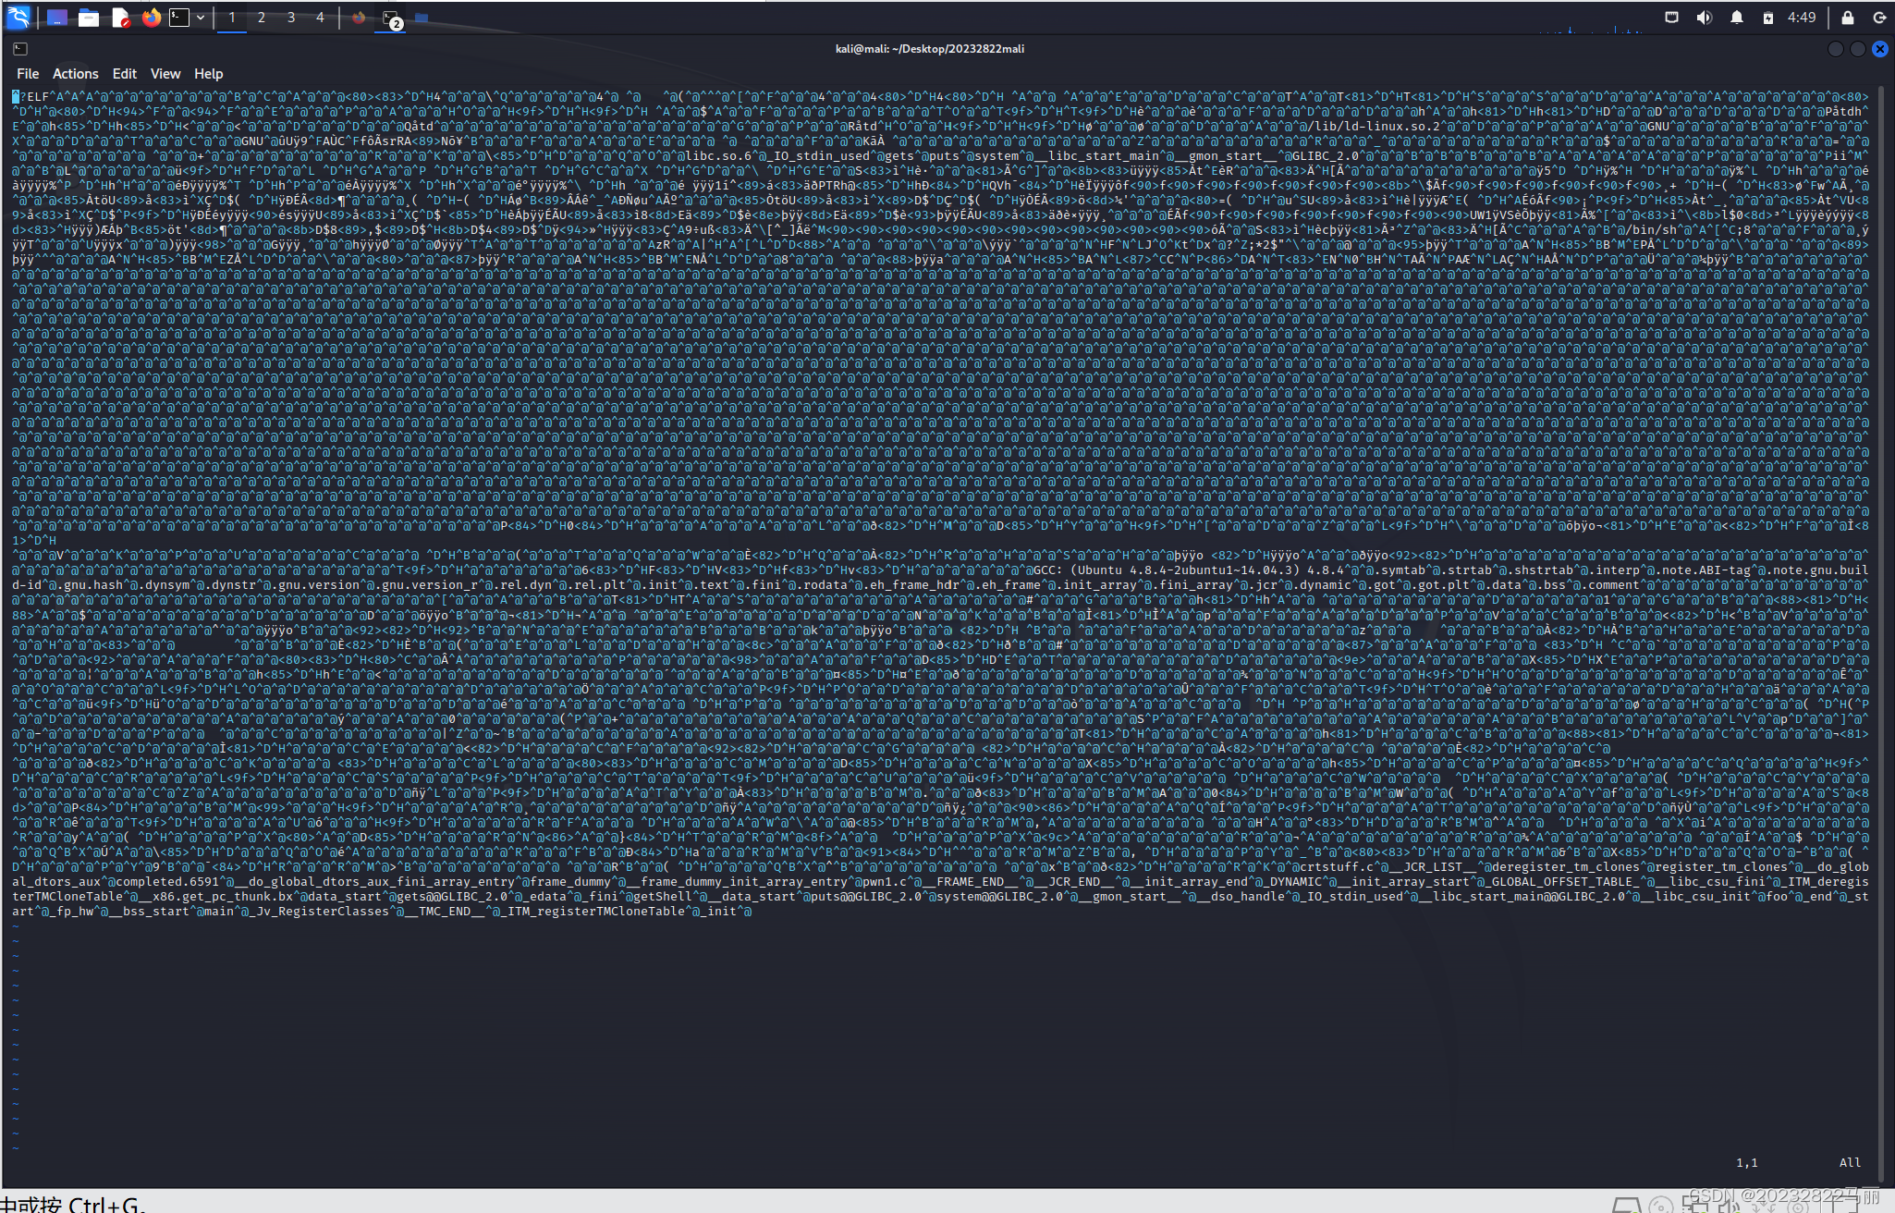The height and width of the screenshot is (1213, 1895).
Task: Click the libc.so.6 string
Action: click(719, 155)
